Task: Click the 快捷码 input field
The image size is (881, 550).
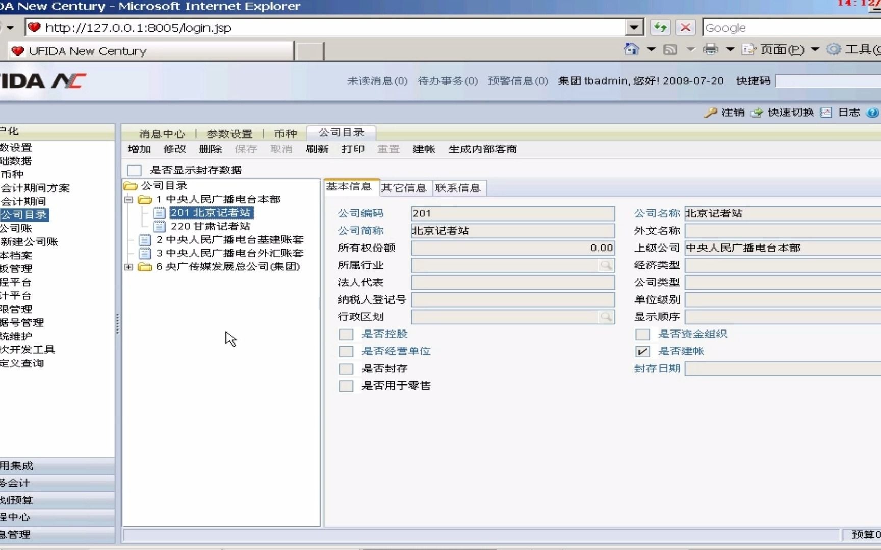Action: 828,81
